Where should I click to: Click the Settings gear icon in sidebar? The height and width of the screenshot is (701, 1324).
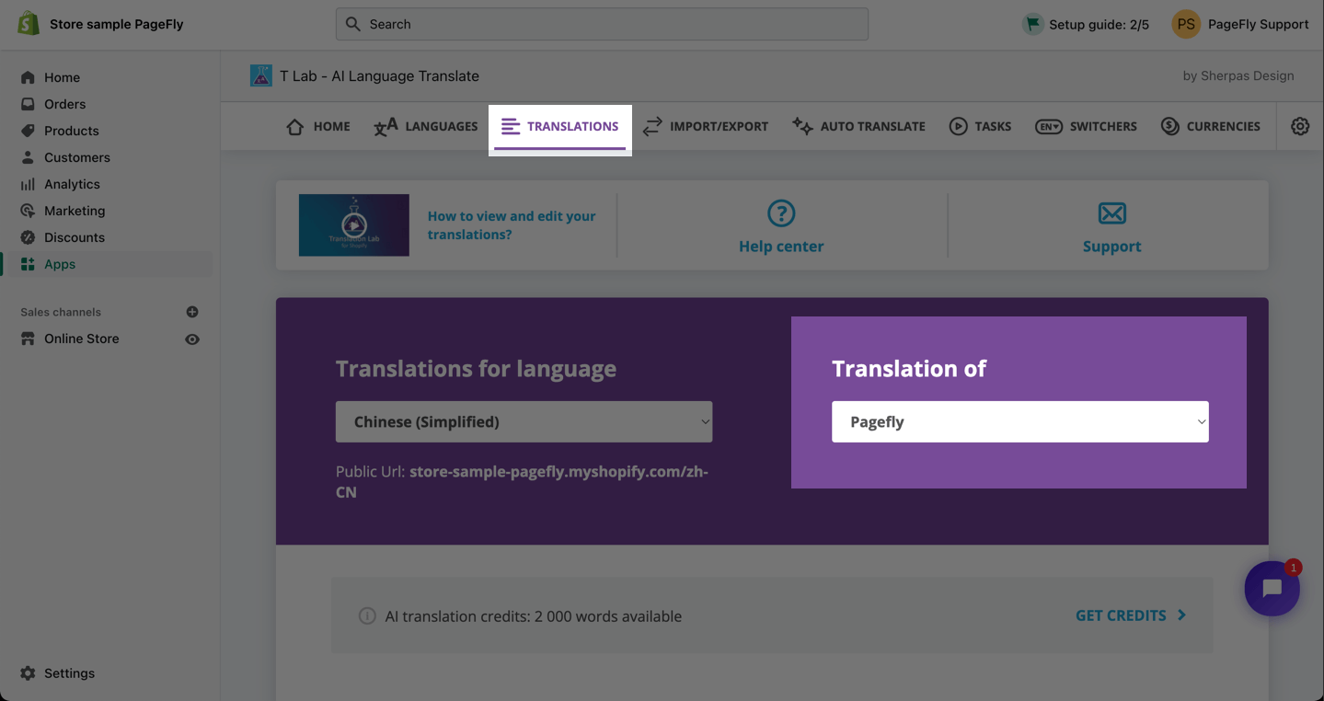(28, 673)
